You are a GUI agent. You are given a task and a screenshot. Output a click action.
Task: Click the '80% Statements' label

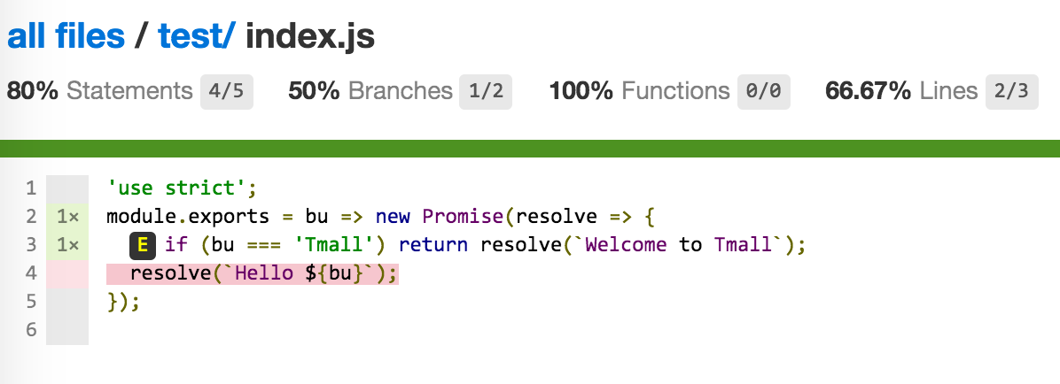(x=100, y=91)
